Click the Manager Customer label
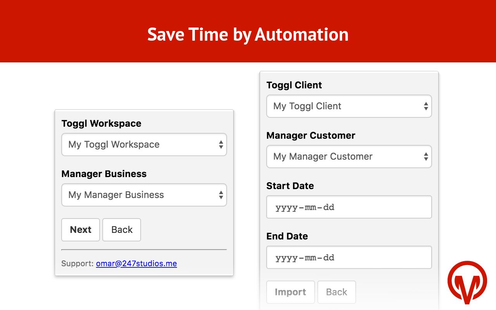This screenshot has height=310, width=496. [311, 136]
